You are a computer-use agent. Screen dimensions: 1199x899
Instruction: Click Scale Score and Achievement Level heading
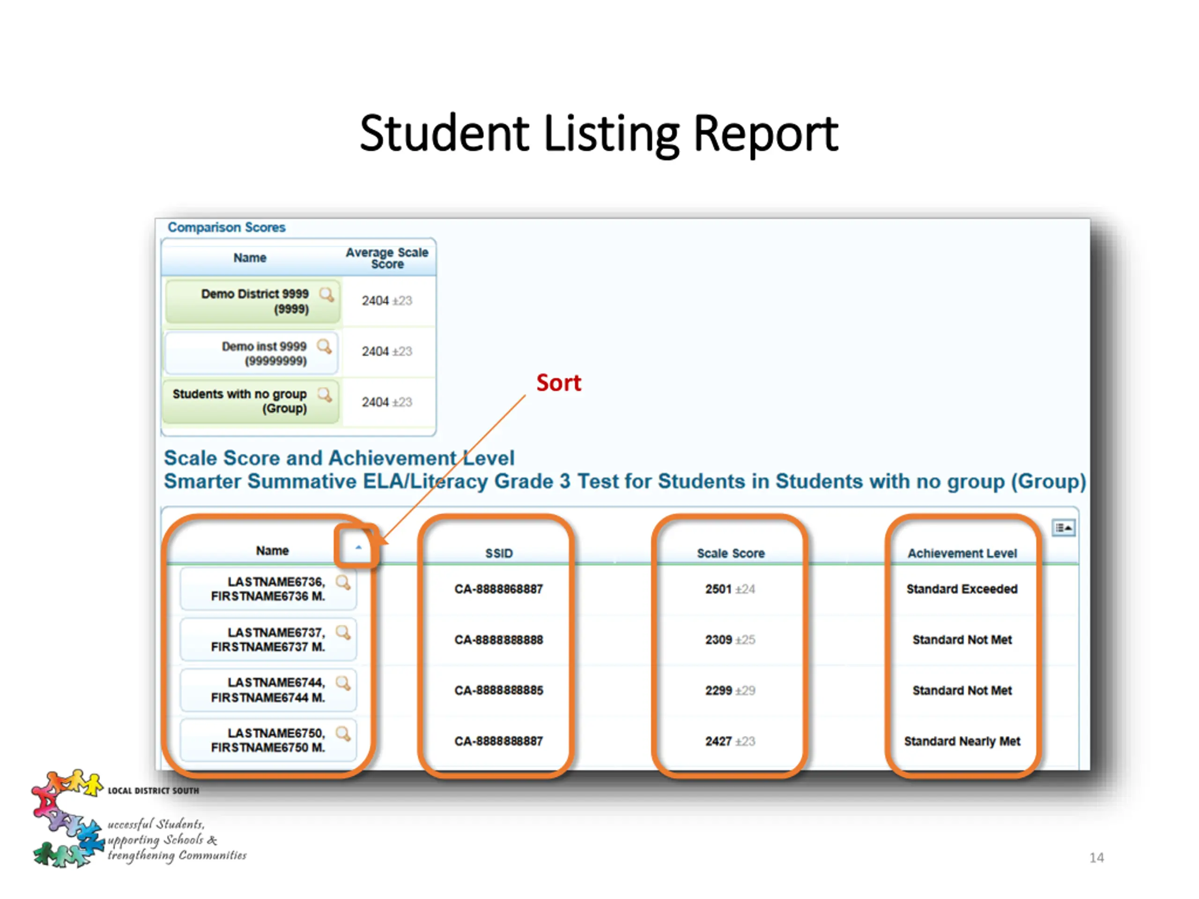339,458
